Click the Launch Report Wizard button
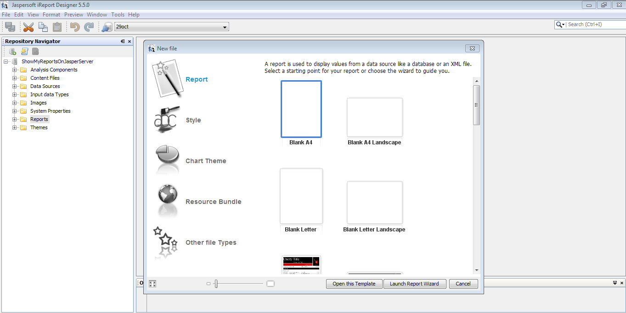The width and height of the screenshot is (626, 313). (x=414, y=283)
